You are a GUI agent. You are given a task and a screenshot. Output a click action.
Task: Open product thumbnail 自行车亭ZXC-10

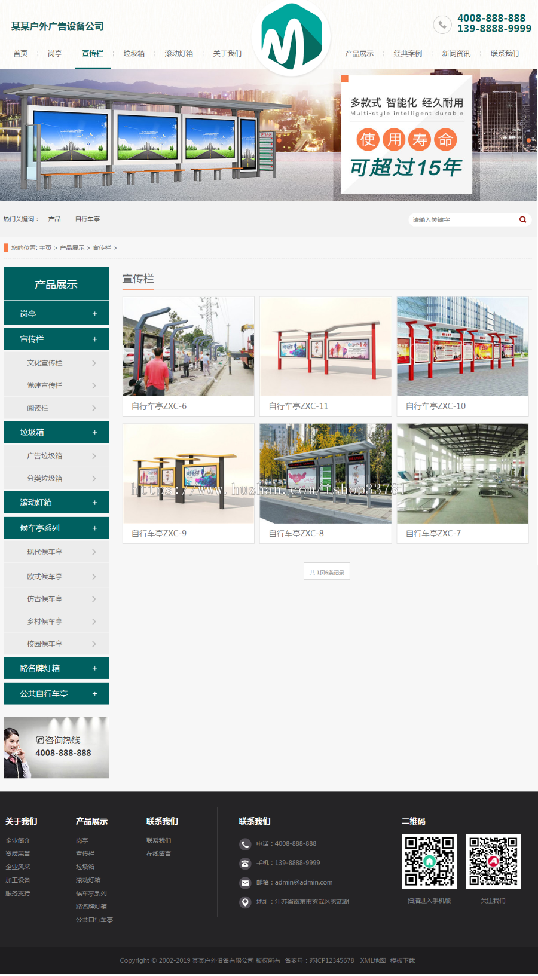point(463,347)
